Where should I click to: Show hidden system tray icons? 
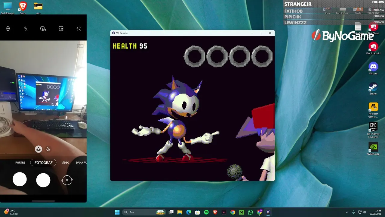pyautogui.click(x=347, y=212)
